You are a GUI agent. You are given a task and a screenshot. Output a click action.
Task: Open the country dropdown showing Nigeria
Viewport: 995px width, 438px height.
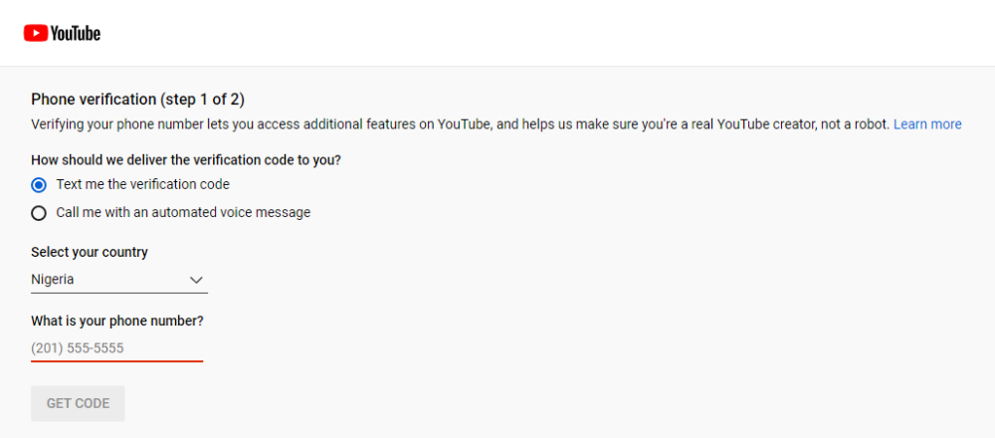119,280
